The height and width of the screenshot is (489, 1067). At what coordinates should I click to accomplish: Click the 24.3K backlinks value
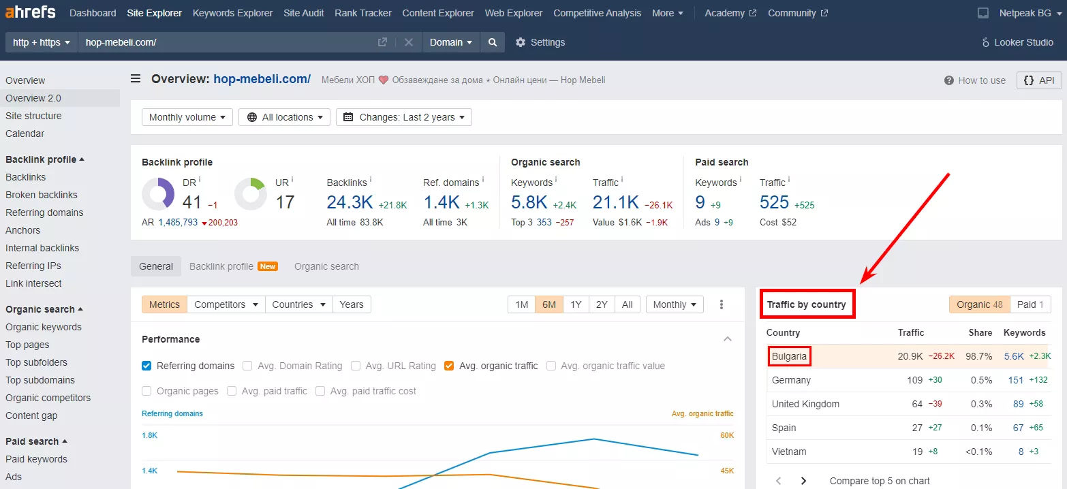[x=350, y=202]
